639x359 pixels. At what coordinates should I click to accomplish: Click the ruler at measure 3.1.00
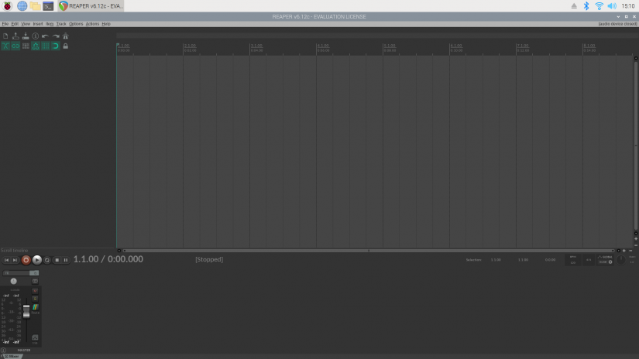tap(256, 46)
